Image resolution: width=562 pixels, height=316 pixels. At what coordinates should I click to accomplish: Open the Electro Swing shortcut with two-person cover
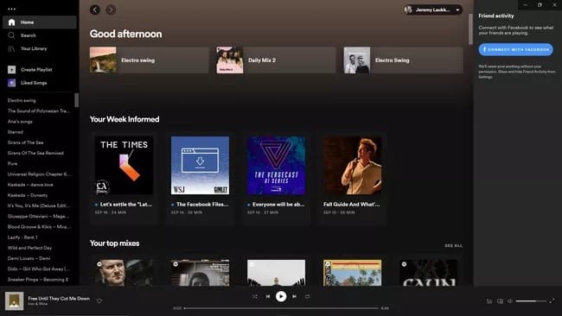coord(403,60)
